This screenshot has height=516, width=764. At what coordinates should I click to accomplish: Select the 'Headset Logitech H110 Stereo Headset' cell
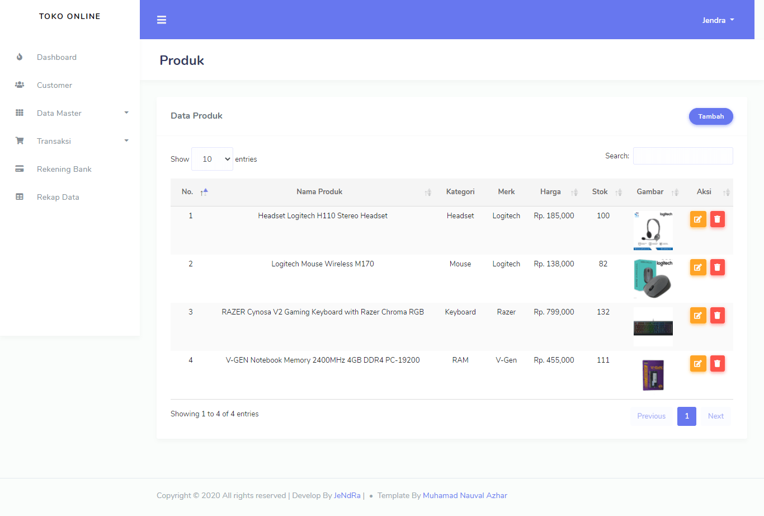[323, 215]
